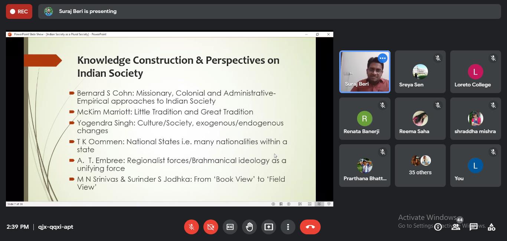Unmute the microphone in the call bar

tap(192, 227)
